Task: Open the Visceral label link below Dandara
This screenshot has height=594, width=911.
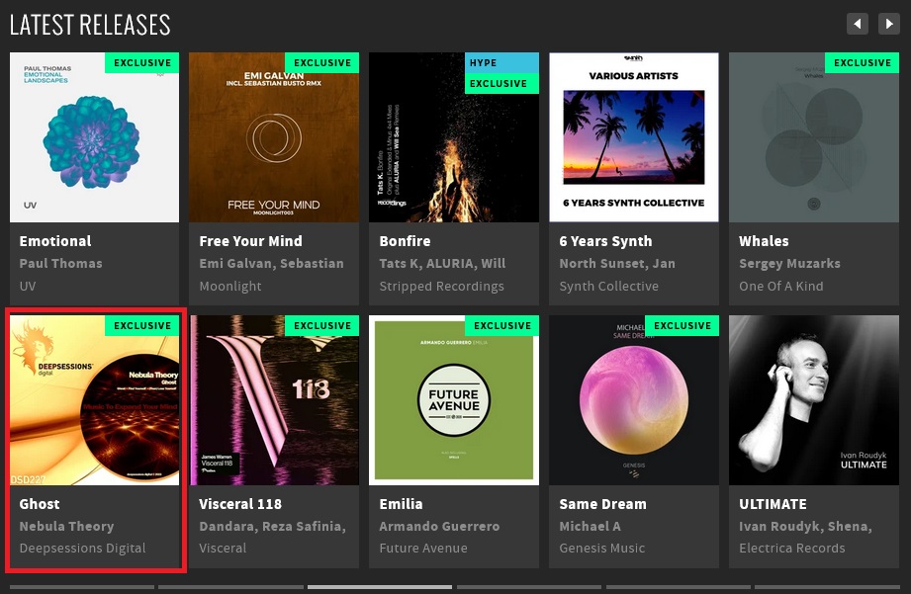Action: click(223, 549)
